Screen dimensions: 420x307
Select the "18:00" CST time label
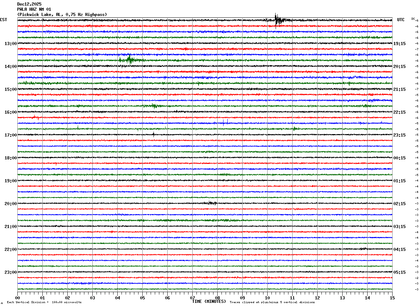pyautogui.click(x=11, y=158)
